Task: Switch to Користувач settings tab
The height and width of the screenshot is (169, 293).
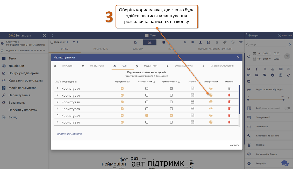Action: [97, 66]
